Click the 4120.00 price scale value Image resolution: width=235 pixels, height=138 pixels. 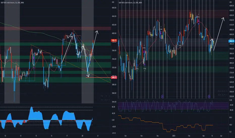pos(231,25)
